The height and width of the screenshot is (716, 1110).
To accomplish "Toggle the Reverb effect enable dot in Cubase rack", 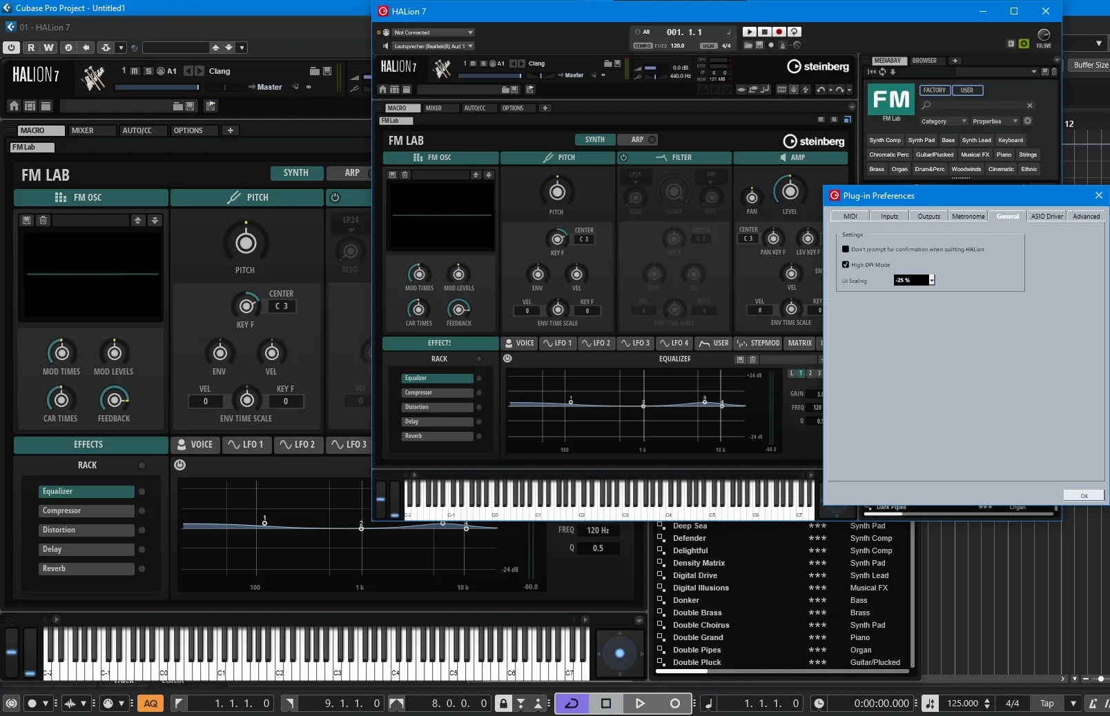I will pyautogui.click(x=142, y=569).
